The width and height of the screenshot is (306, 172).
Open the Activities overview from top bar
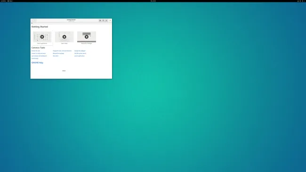(3, 1)
